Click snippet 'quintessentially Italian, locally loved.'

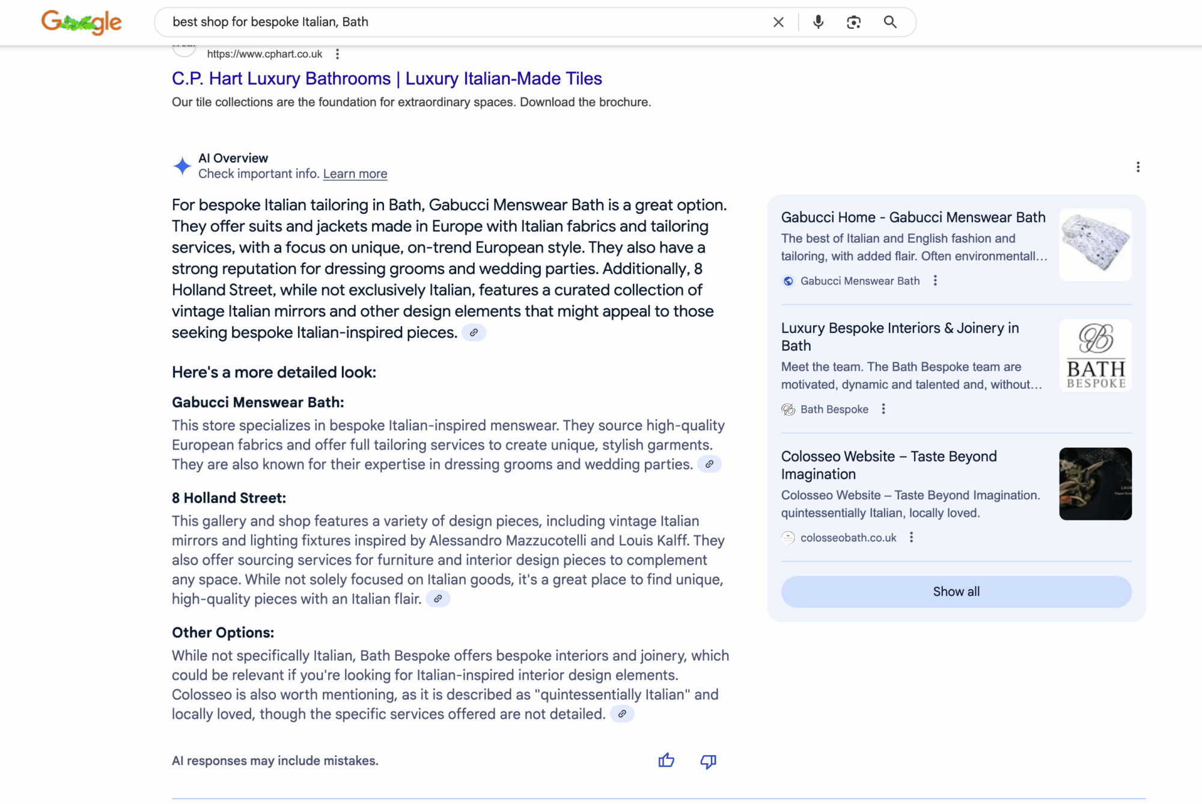tap(880, 513)
